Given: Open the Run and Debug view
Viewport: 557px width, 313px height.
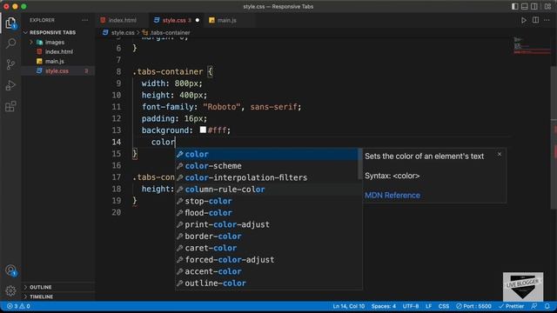Looking at the screenshot, I should tap(10, 85).
